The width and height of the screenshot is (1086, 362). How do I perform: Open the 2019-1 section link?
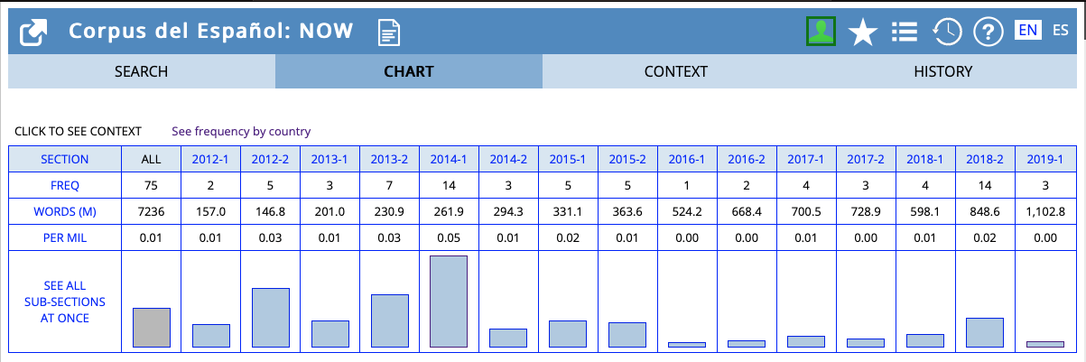point(1044,159)
